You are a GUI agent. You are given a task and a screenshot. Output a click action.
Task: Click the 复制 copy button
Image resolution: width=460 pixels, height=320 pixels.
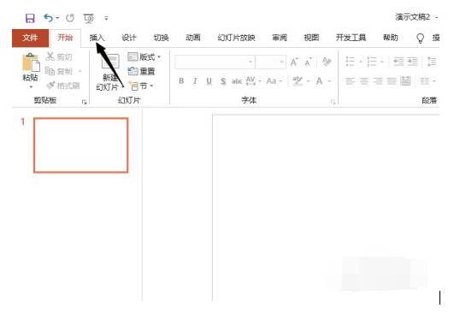[59, 71]
